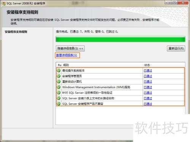Open the 查看详细报表(V) link
Viewport: 190px width, 142px height.
point(66,55)
